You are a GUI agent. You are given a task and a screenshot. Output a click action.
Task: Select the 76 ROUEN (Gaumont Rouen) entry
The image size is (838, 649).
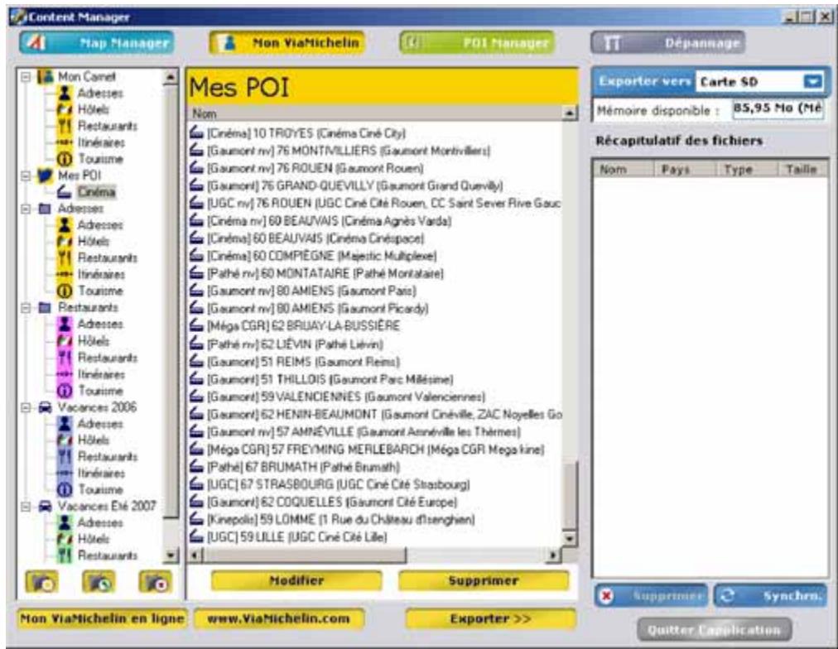[315, 168]
